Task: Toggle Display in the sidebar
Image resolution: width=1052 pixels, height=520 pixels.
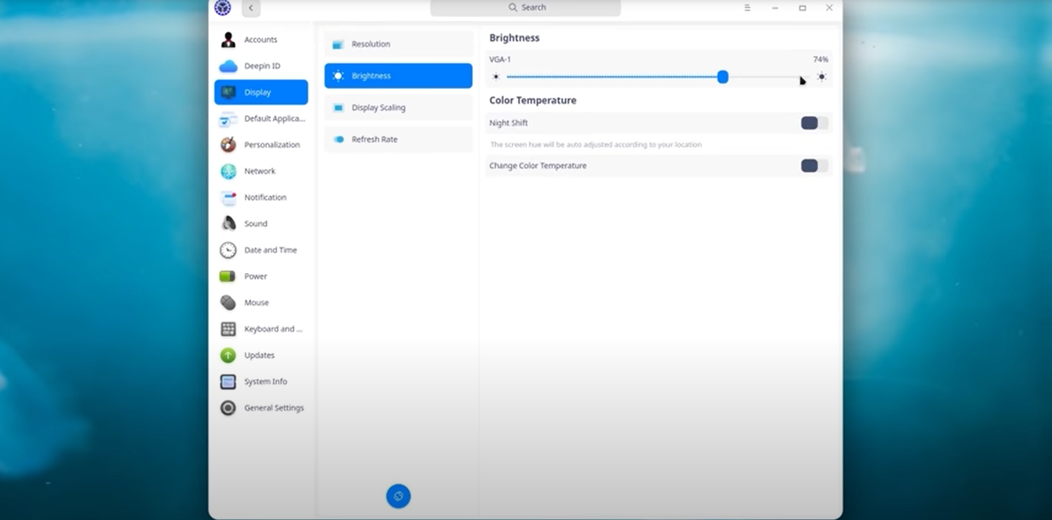Action: (261, 92)
